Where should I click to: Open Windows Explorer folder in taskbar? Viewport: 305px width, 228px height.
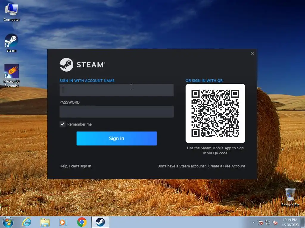[x=45, y=222]
